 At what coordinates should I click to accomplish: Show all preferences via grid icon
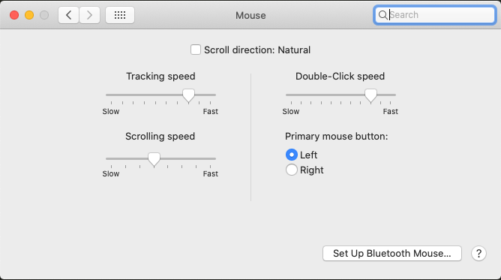pyautogui.click(x=120, y=15)
